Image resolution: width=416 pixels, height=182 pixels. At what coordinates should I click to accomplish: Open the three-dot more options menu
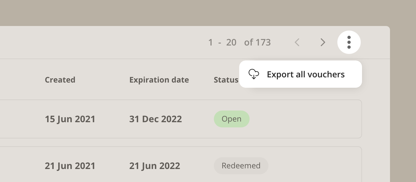click(x=349, y=42)
